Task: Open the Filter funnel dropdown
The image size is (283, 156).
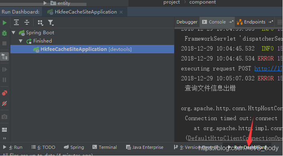Action: (51, 23)
